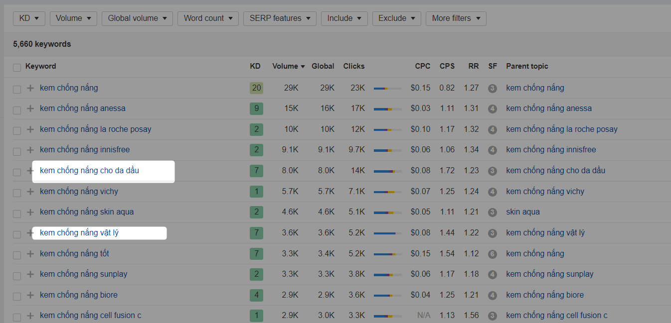This screenshot has width=671, height=323.
Task: Expand the Global volume filter
Action: [x=138, y=18]
